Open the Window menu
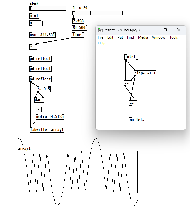 pos(159,37)
